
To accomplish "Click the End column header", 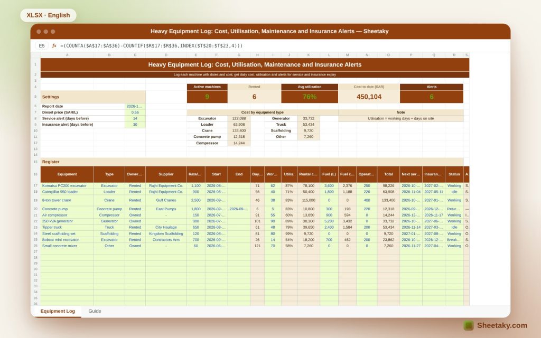I will [239, 174].
